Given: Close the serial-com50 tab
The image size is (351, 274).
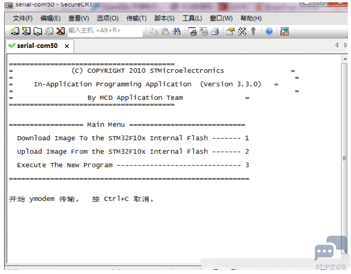Looking at the screenshot, I should 67,46.
